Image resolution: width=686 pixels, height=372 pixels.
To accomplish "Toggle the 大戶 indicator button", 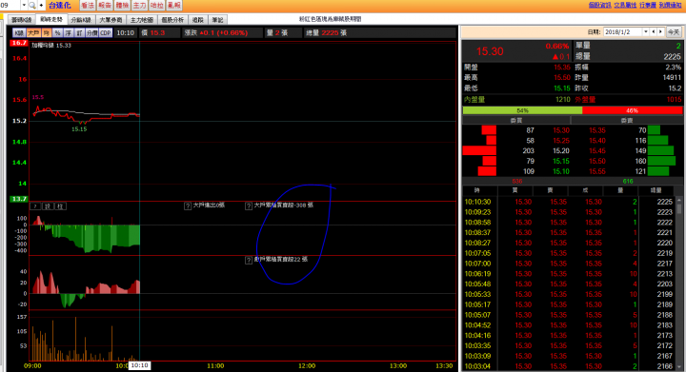I will (x=33, y=32).
